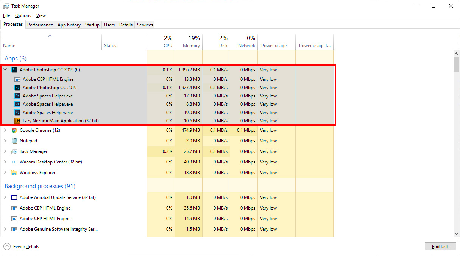Click the Windows Explorer folder icon
Viewport: 460px width, 256px height.
pyautogui.click(x=14, y=173)
